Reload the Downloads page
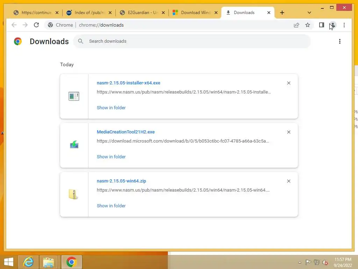Screen dimensions: 358x269 pyautogui.click(x=36, y=25)
